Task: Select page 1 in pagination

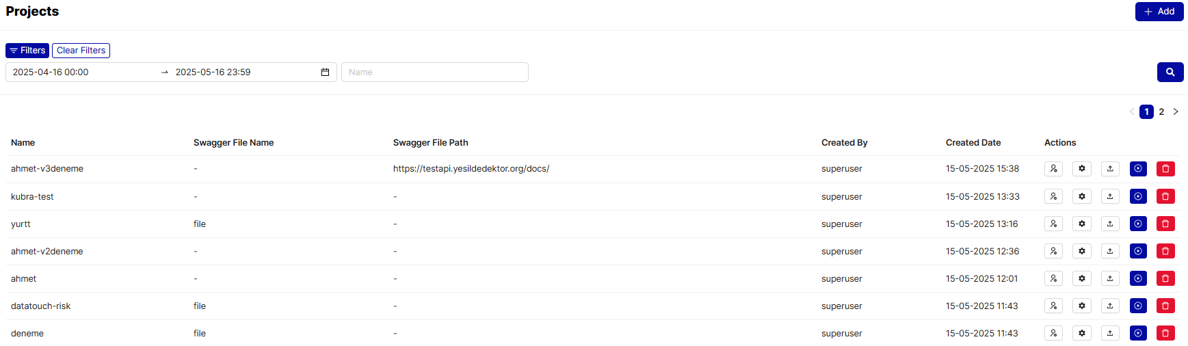Action: [x=1147, y=111]
